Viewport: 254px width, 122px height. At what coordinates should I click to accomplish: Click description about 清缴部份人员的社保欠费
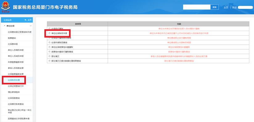point(179,56)
